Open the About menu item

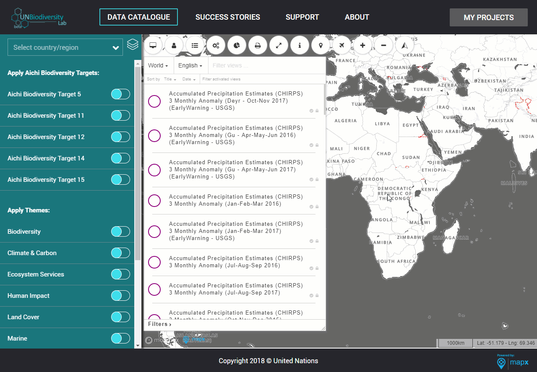tap(357, 17)
